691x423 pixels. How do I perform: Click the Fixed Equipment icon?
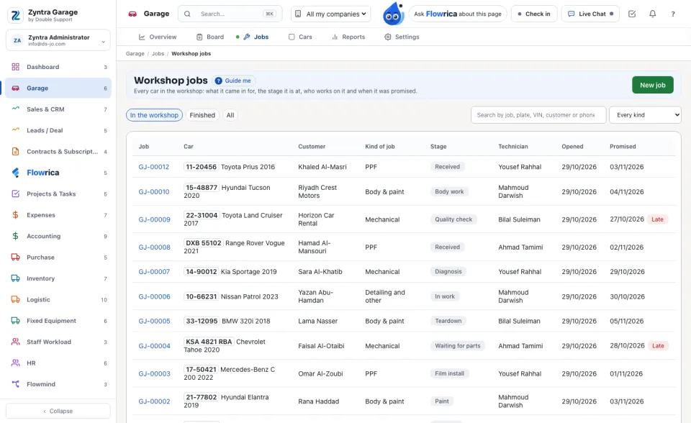15,321
